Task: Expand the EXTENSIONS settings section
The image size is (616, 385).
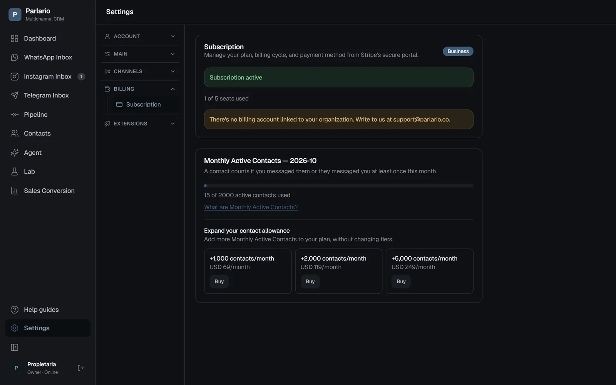Action: 140,124
